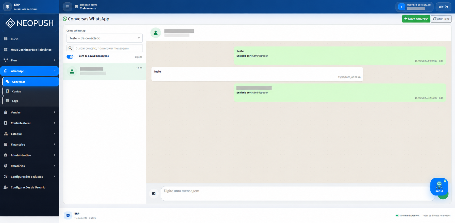Open the Contas submenu item
Viewport: 455px width, 223px height.
coord(31,91)
